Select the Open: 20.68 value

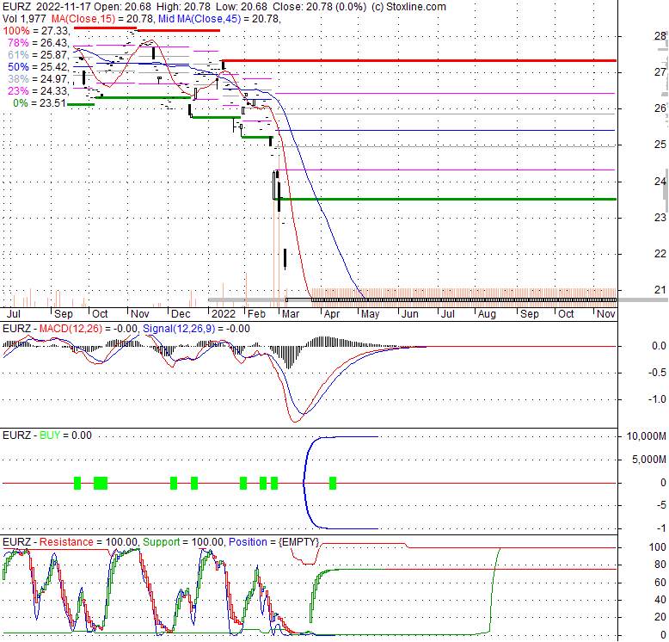pos(122,7)
